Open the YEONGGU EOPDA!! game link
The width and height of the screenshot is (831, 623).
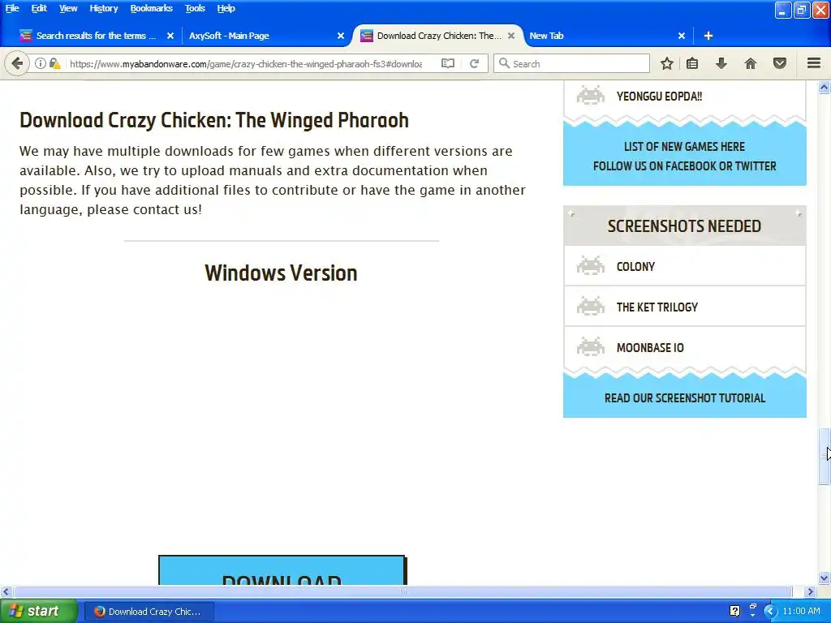click(x=659, y=97)
